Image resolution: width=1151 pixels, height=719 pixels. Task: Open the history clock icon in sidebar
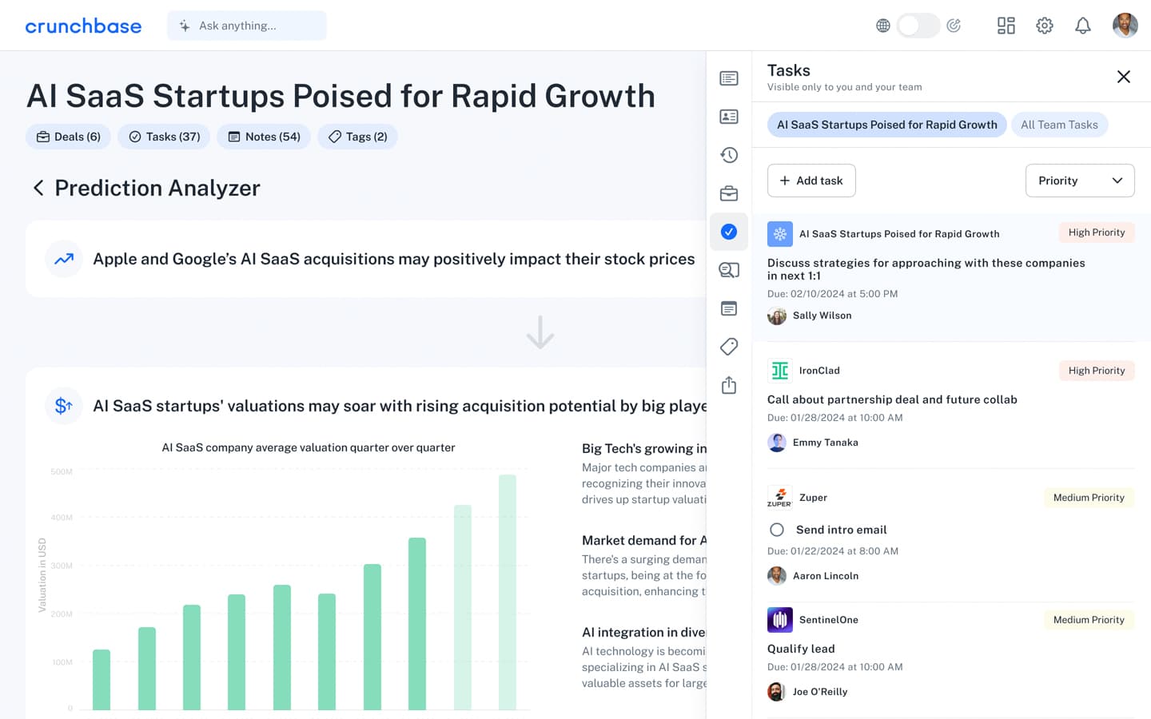(729, 155)
